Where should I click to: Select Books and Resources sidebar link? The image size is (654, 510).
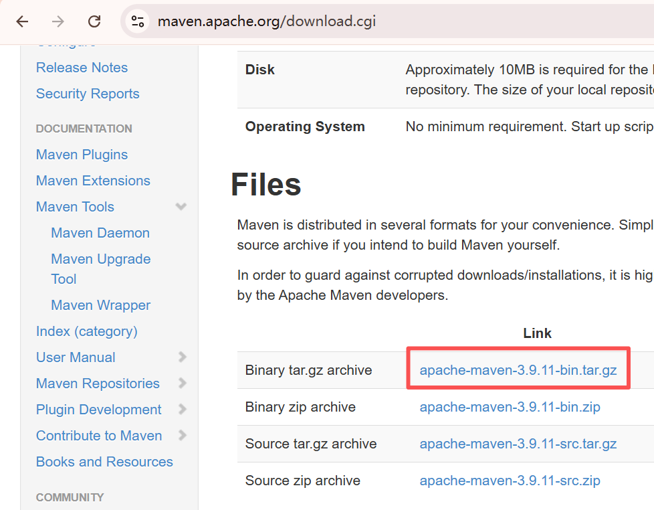pyautogui.click(x=104, y=462)
